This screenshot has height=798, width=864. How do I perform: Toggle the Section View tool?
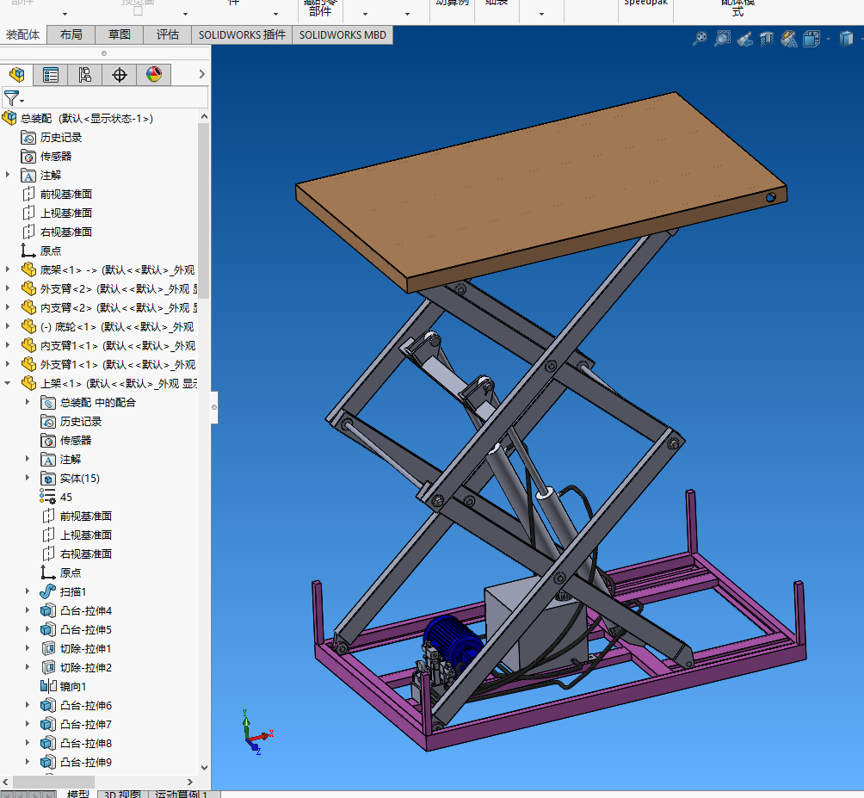coord(767,39)
